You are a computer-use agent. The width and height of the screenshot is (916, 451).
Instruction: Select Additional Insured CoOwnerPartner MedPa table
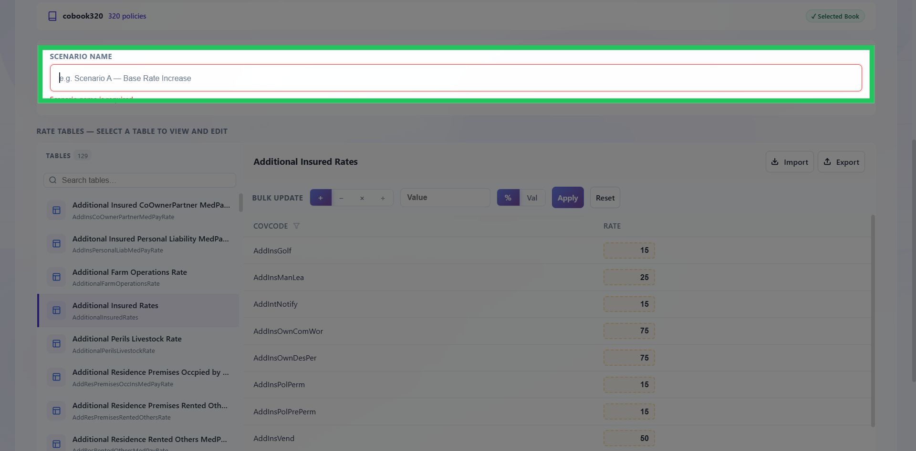point(138,210)
